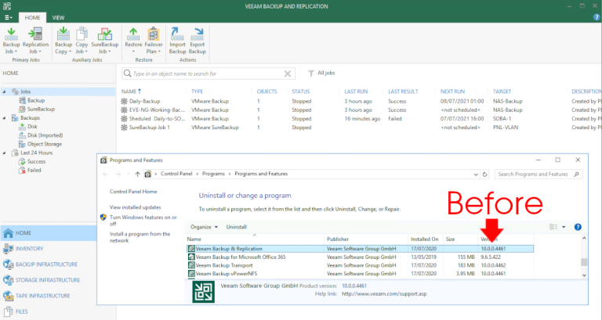Image resolution: width=602 pixels, height=320 pixels.
Task: Open the BACKUP INFRASTRUCTURE pane
Action: coord(48,264)
